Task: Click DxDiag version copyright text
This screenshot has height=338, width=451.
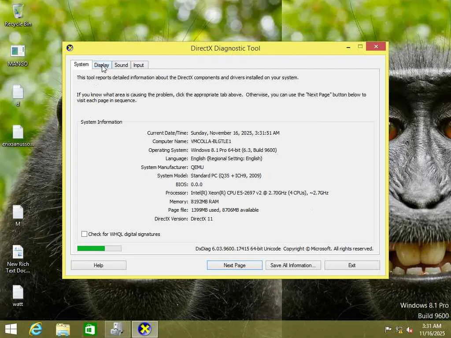Action: pos(284,249)
